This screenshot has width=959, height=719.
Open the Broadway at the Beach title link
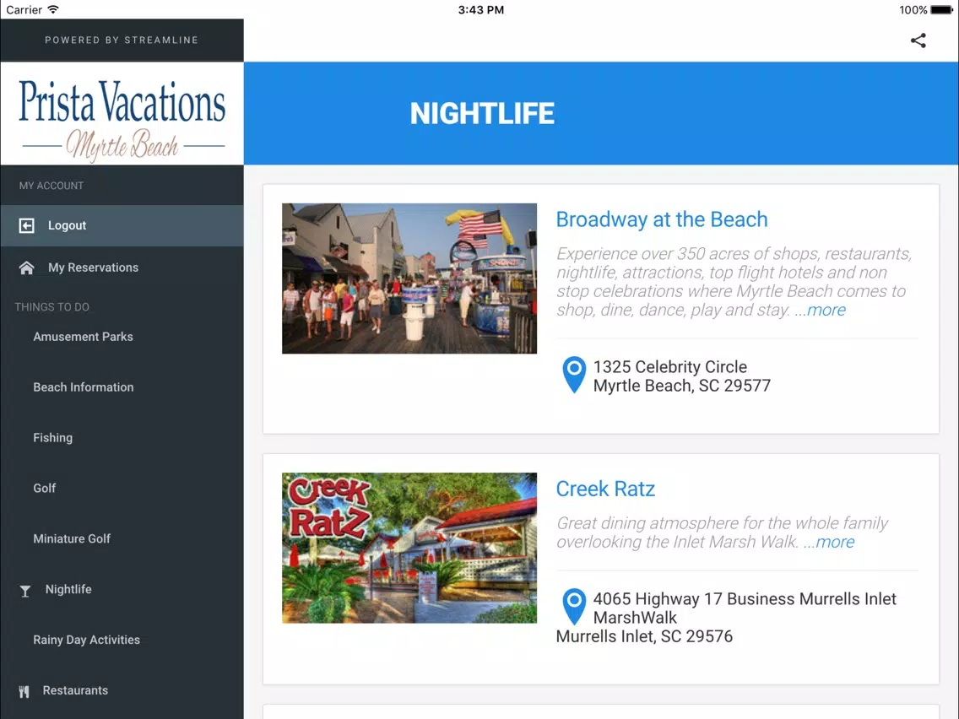(662, 219)
